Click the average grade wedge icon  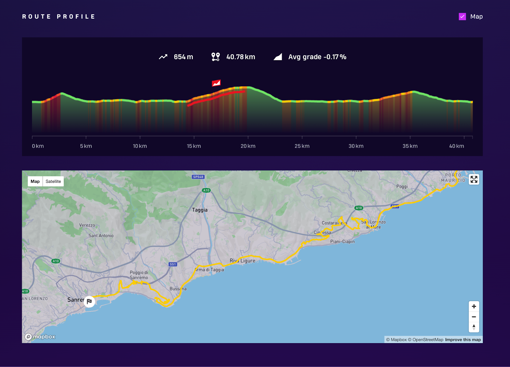(x=277, y=57)
